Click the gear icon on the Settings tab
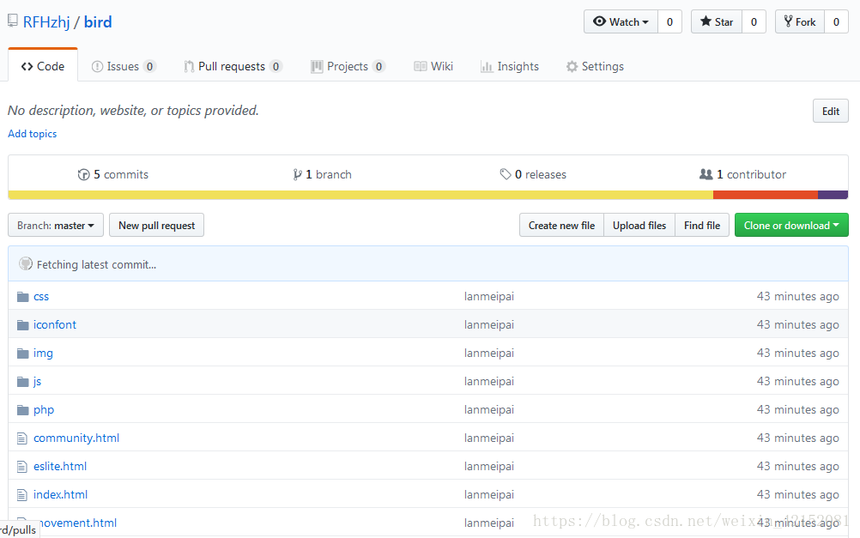Image resolution: width=860 pixels, height=538 pixels. 572,66
